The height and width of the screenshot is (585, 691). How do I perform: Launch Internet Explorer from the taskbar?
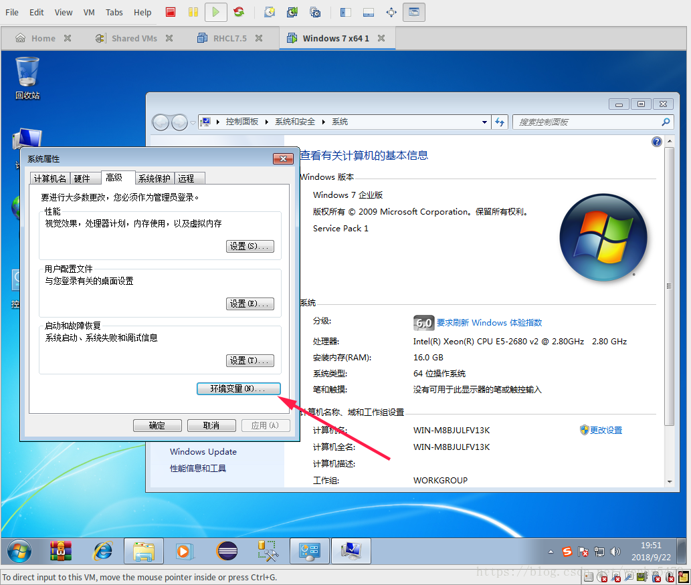pyautogui.click(x=103, y=551)
